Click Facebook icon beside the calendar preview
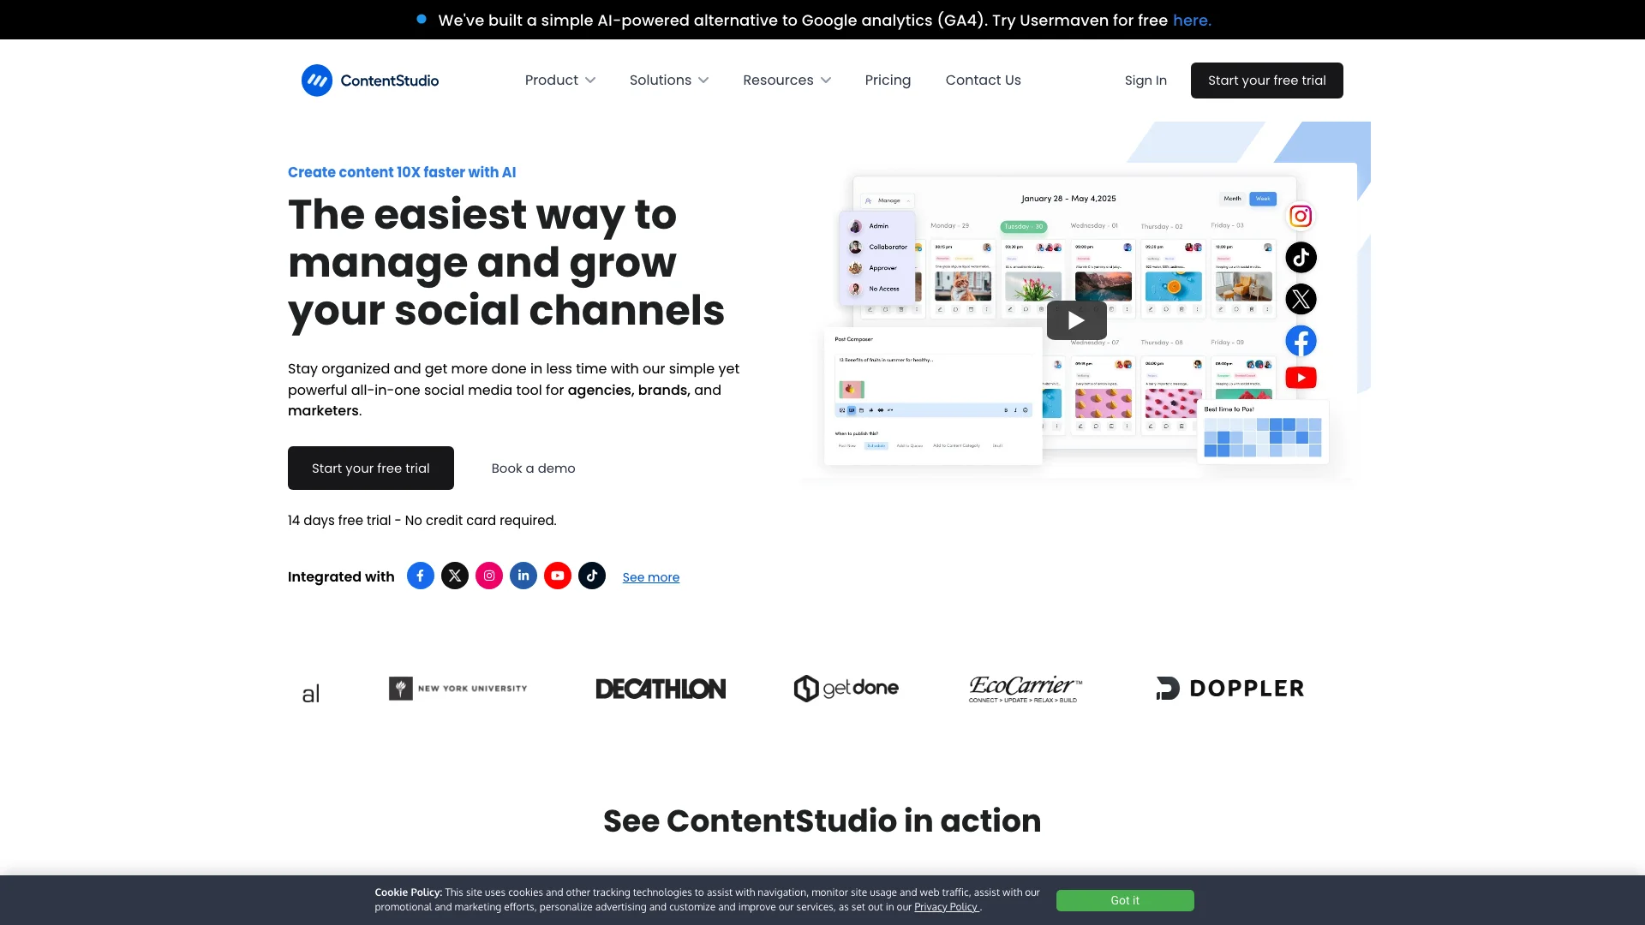Screen dimensions: 1645x925 pyautogui.click(x=1301, y=341)
